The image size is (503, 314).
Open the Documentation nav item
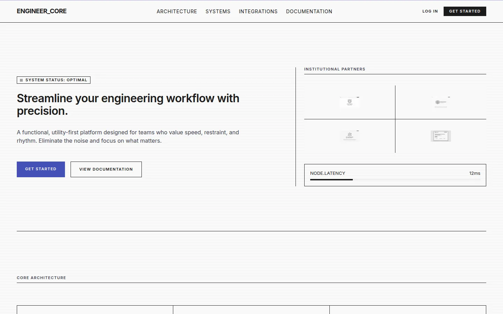click(309, 12)
